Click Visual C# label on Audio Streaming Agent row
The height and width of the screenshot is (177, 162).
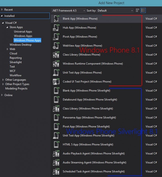pyautogui.click(x=151, y=163)
